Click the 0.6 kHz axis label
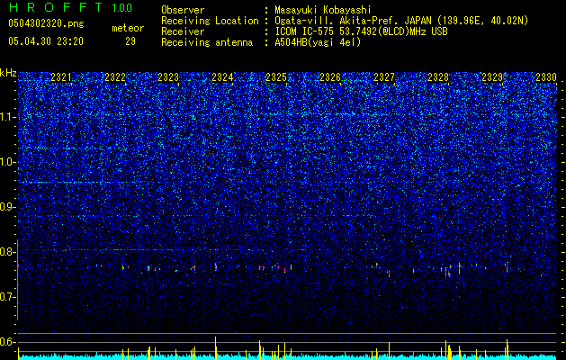This screenshot has height=360, width=566. coord(7,342)
